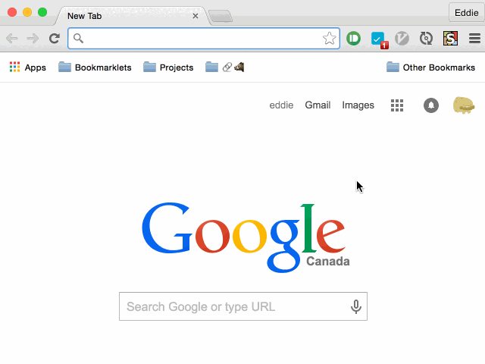The image size is (485, 364).
Task: Open a new tab with the blank tab button
Action: click(221, 16)
